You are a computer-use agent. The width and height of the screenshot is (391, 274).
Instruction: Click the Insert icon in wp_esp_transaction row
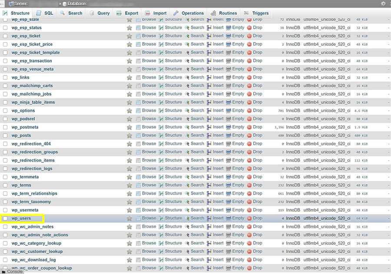coord(209,61)
